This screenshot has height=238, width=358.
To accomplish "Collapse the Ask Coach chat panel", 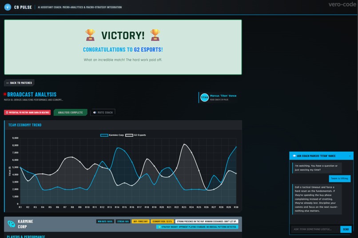I will tap(350, 156).
